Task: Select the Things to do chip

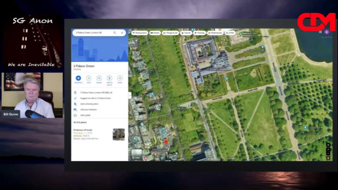Action: tap(171, 33)
